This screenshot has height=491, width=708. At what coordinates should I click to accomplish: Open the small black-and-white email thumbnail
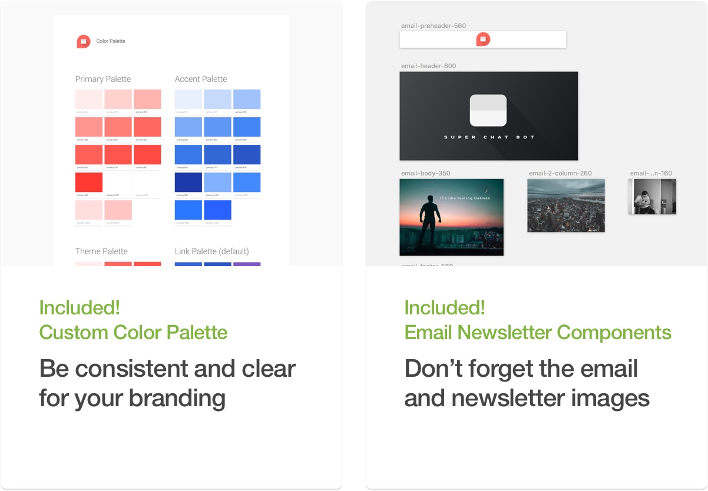(x=652, y=197)
